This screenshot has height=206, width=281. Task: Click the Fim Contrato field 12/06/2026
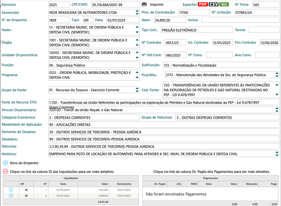[269, 43]
